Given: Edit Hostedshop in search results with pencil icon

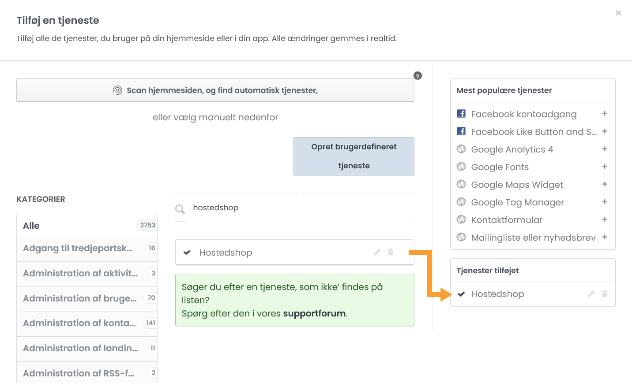Looking at the screenshot, I should click(x=376, y=252).
